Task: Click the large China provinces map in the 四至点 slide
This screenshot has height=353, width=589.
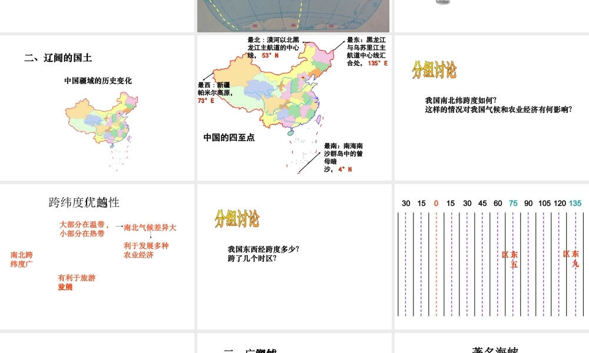Action: [273, 107]
